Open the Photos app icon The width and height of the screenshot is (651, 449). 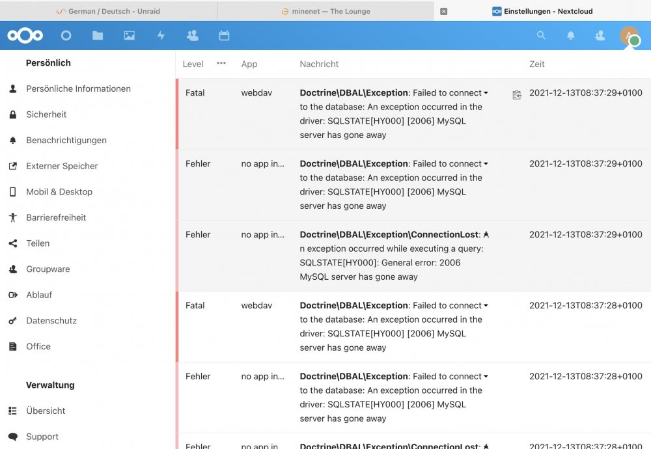[x=129, y=36]
